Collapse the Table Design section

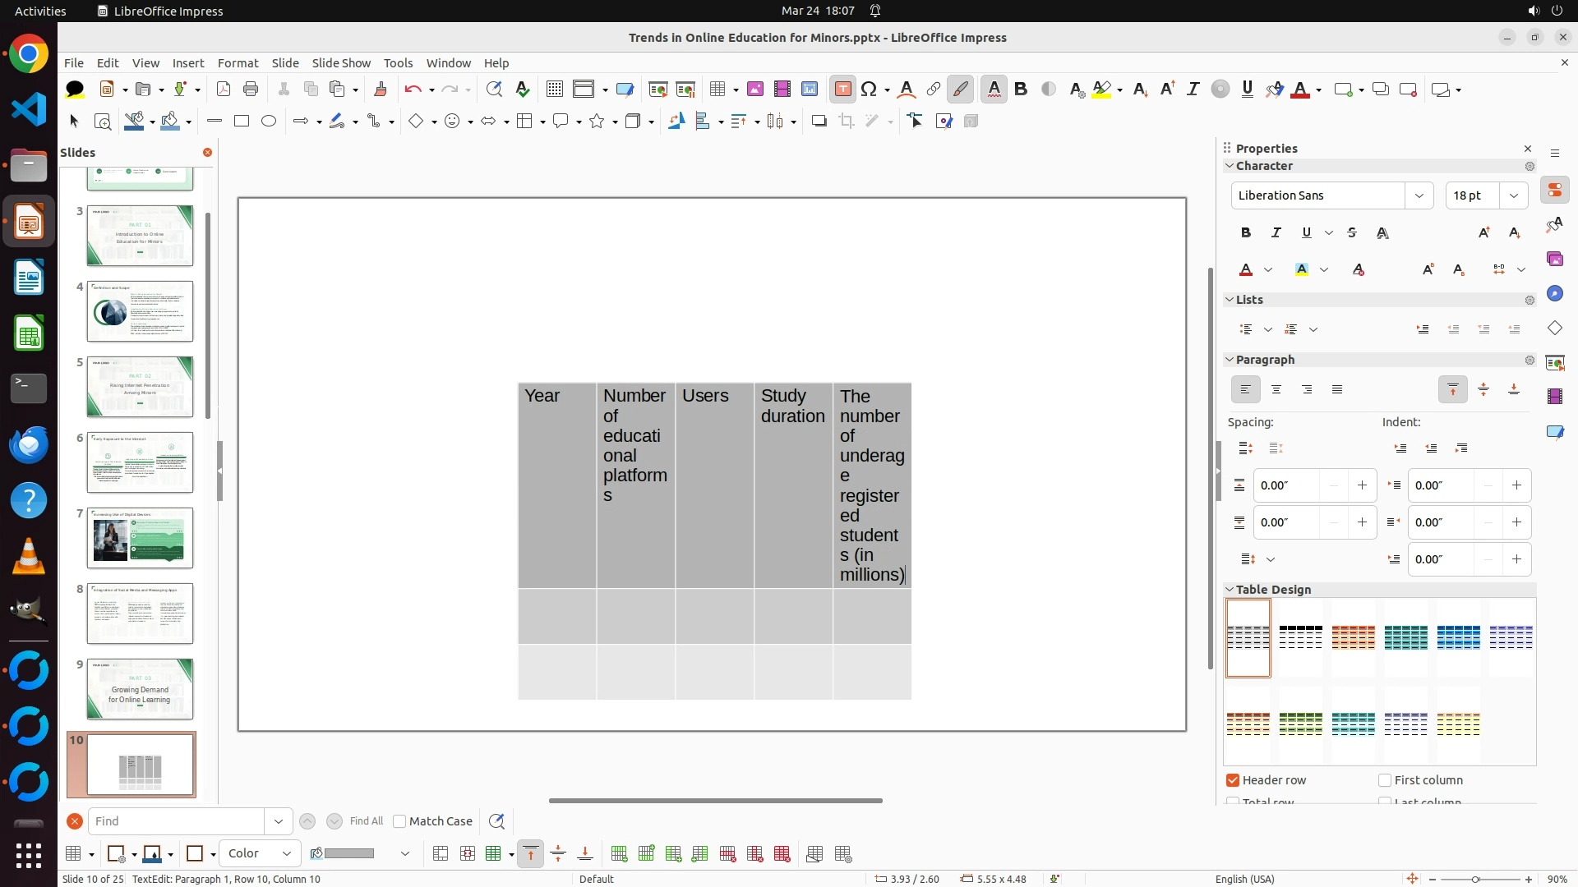(1230, 590)
